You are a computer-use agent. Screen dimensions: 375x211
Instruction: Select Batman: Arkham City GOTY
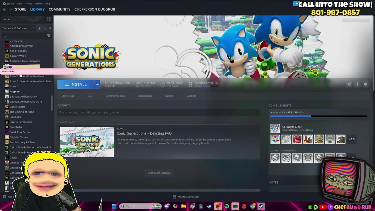click(x=26, y=102)
